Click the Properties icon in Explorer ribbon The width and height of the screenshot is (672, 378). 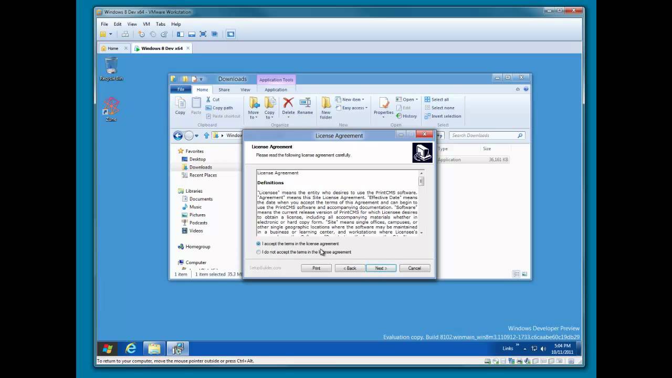(383, 106)
